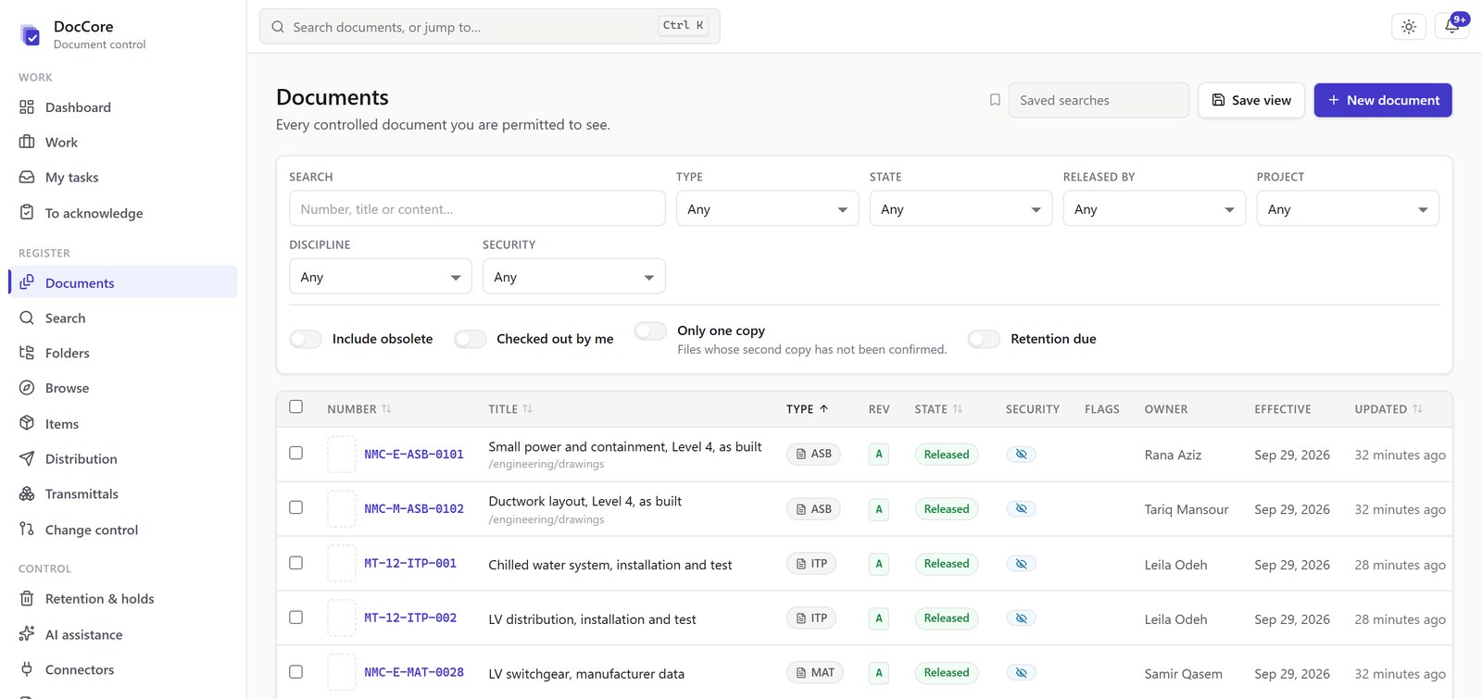Open the notifications bell

click(1451, 27)
